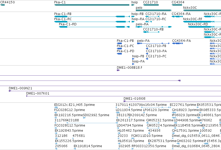Click the CG31710 gene label
This screenshot has width=221, height=150.
[x=150, y=2]
